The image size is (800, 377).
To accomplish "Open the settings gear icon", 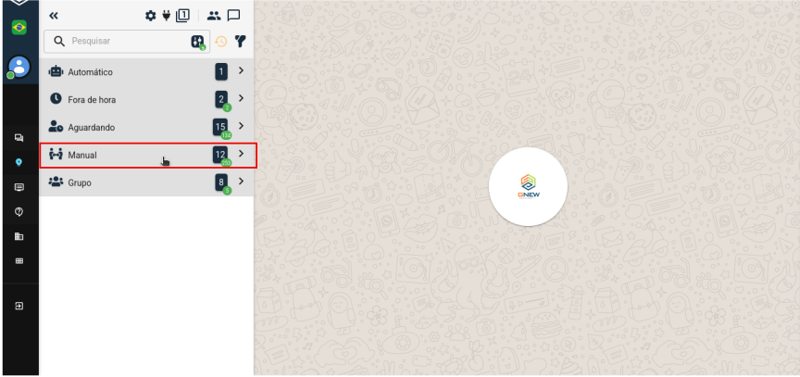I will (151, 16).
